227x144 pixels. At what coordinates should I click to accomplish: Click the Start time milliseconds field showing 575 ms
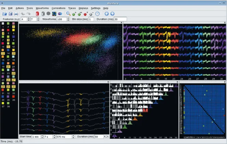(64, 136)
